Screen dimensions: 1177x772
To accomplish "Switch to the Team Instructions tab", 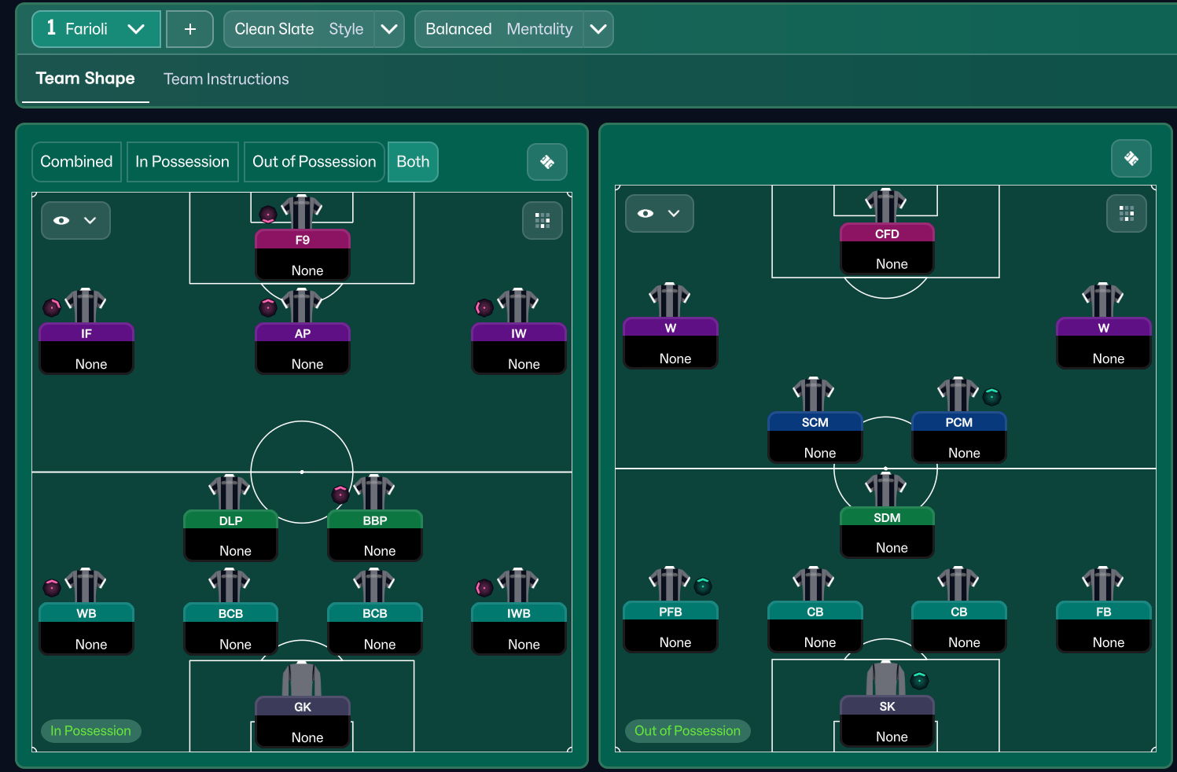I will click(x=226, y=79).
